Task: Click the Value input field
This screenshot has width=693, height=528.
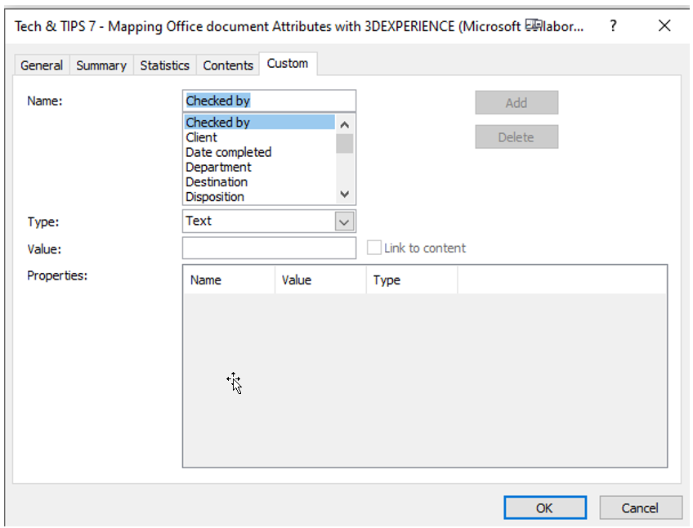Action: click(269, 248)
